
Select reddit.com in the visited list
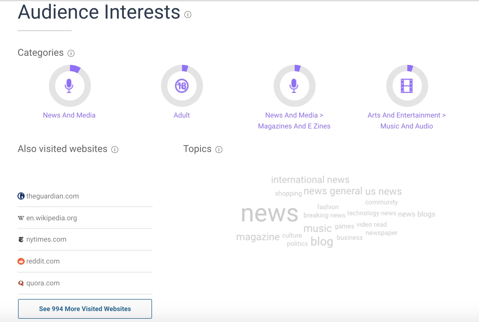click(43, 261)
